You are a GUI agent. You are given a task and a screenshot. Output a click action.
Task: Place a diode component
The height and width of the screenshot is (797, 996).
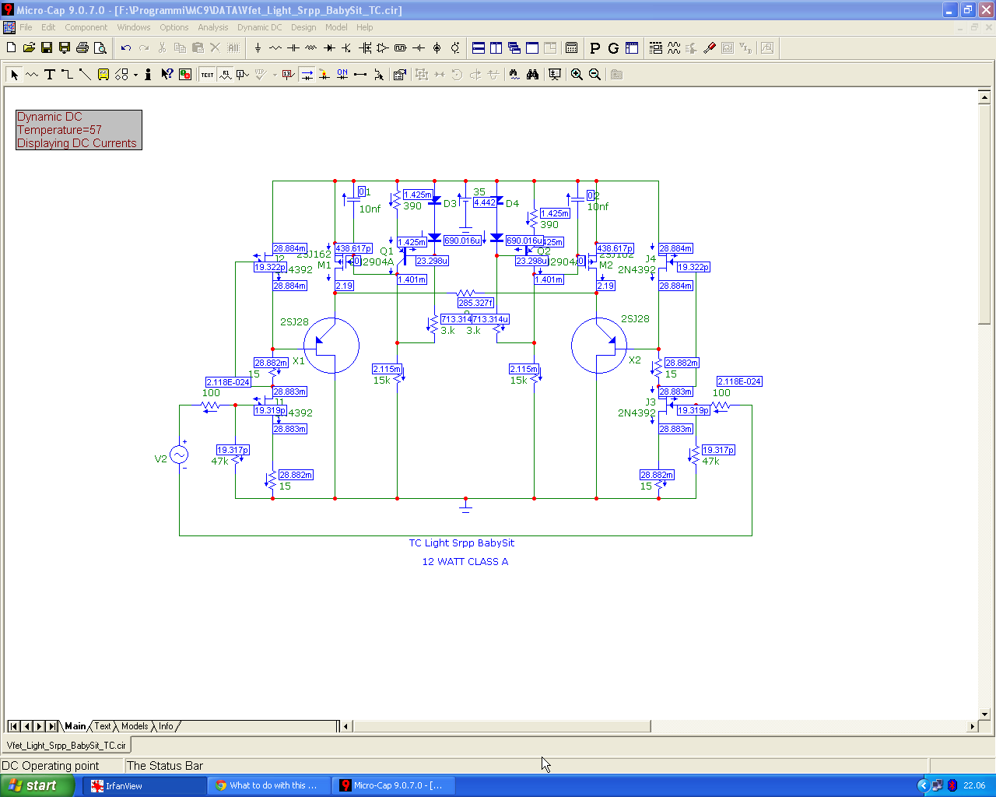(x=329, y=48)
